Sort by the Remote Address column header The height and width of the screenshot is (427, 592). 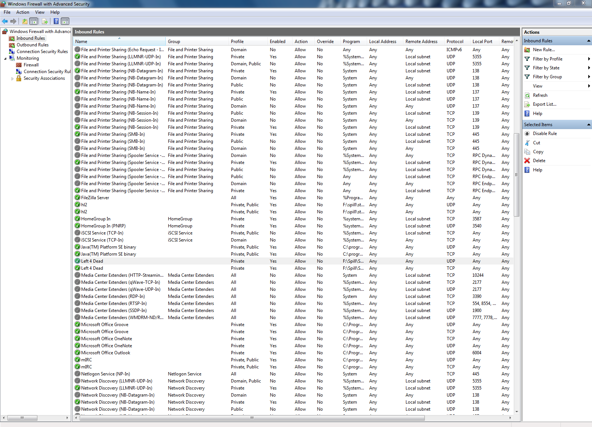[x=424, y=42]
